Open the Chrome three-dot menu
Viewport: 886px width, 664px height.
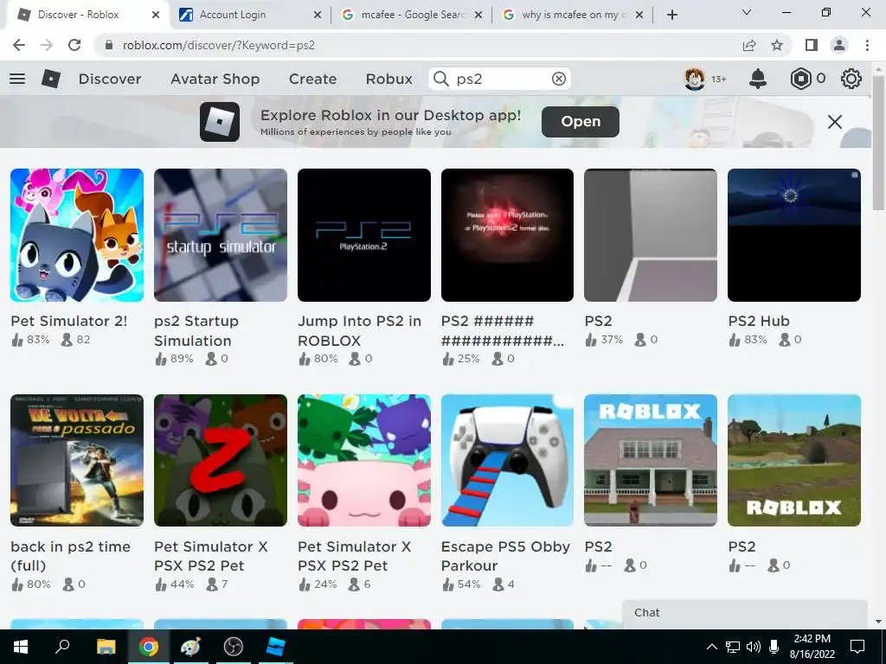pos(867,45)
